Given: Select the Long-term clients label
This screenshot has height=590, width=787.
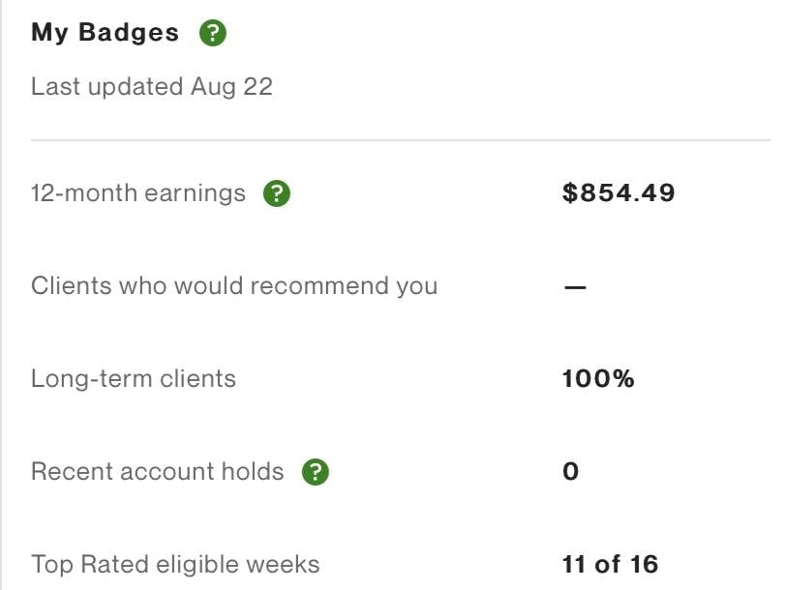Looking at the screenshot, I should coord(134,379).
